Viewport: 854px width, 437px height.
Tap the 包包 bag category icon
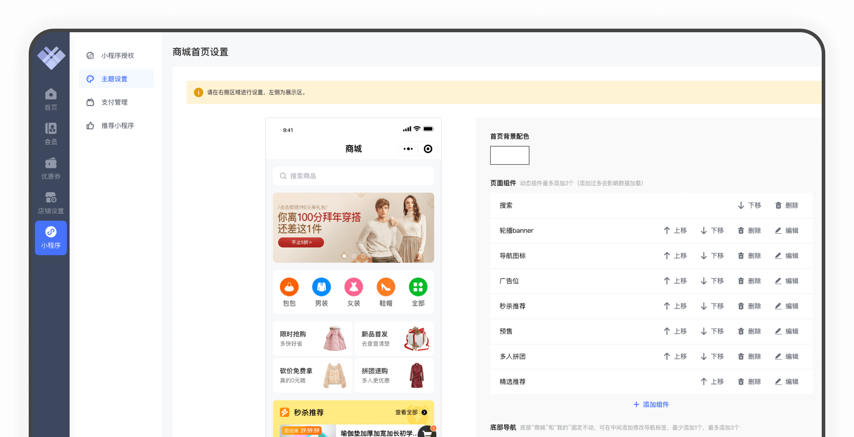tap(289, 287)
